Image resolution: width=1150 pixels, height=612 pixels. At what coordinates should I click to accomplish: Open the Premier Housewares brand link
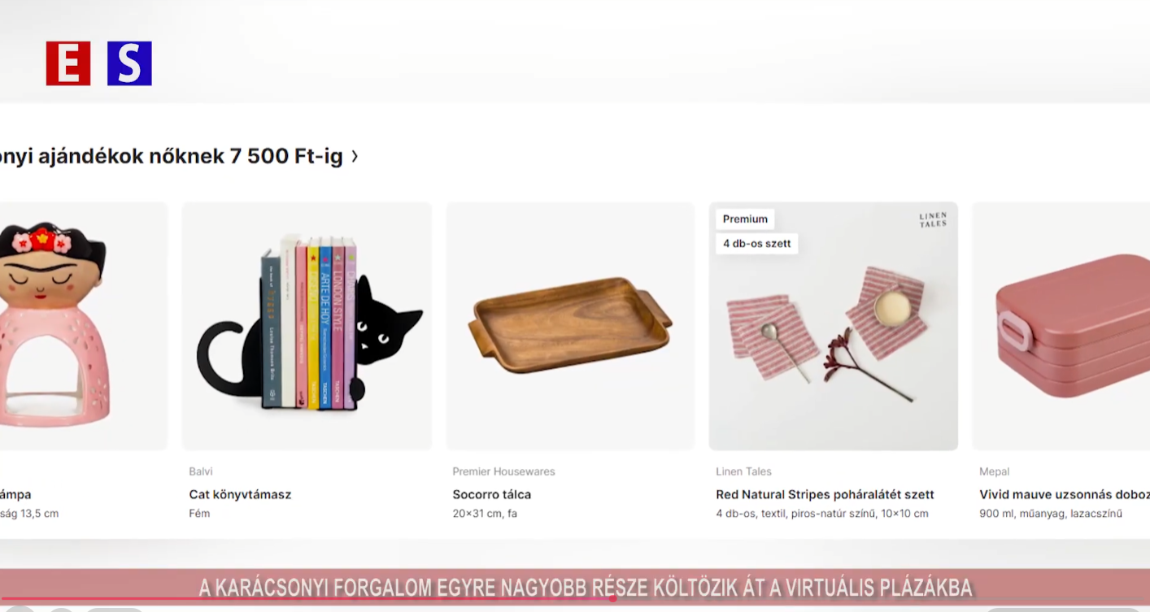(x=503, y=471)
